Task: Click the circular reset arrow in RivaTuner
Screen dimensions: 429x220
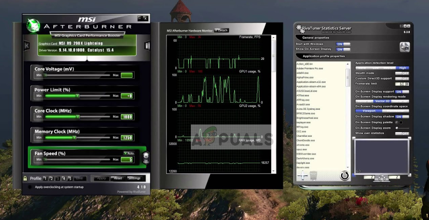Action: coord(344,175)
